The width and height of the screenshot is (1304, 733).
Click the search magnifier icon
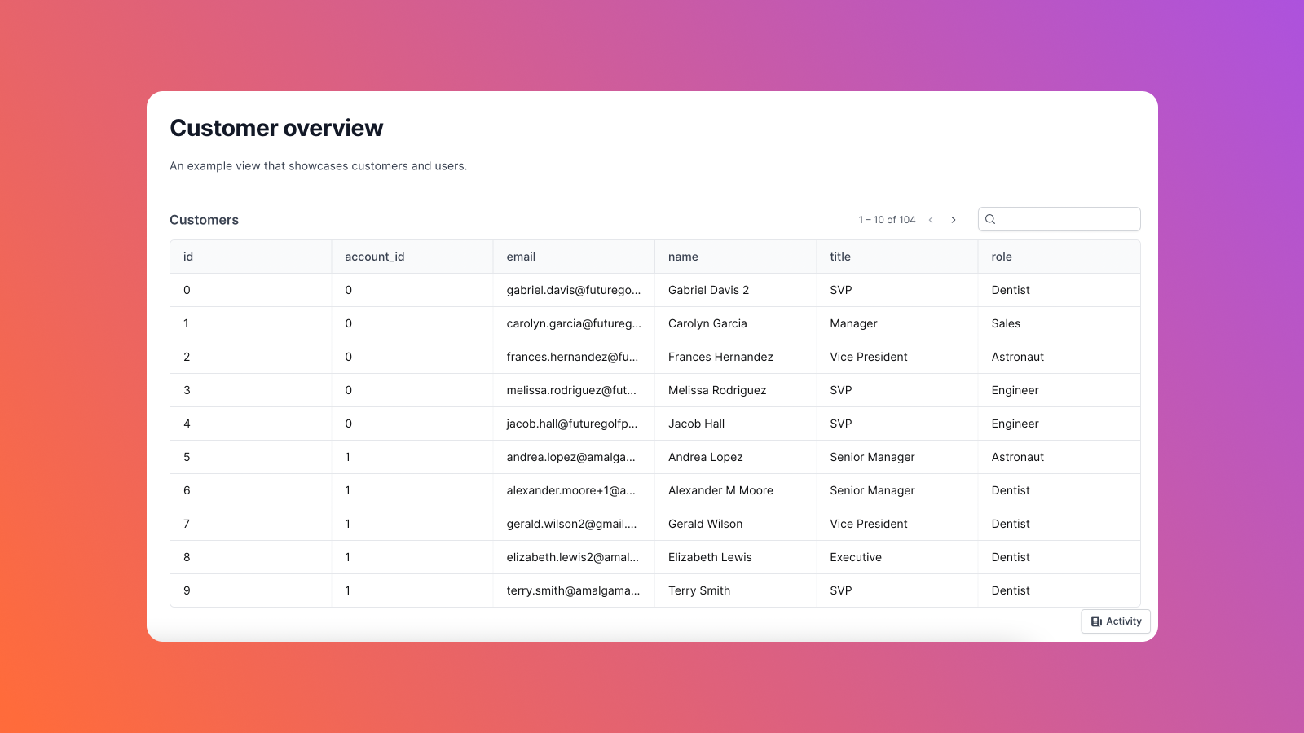(x=990, y=219)
